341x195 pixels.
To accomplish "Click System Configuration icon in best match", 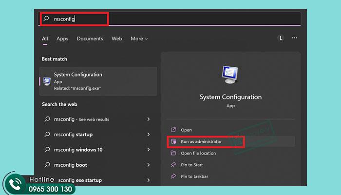I will pyautogui.click(x=47, y=81).
